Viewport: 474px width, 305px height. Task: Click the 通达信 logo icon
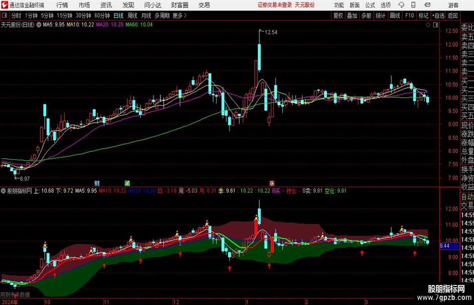point(4,5)
